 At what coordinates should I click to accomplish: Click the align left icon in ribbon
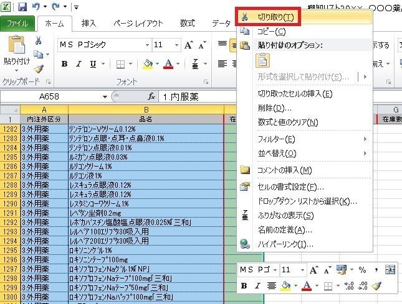223,63
